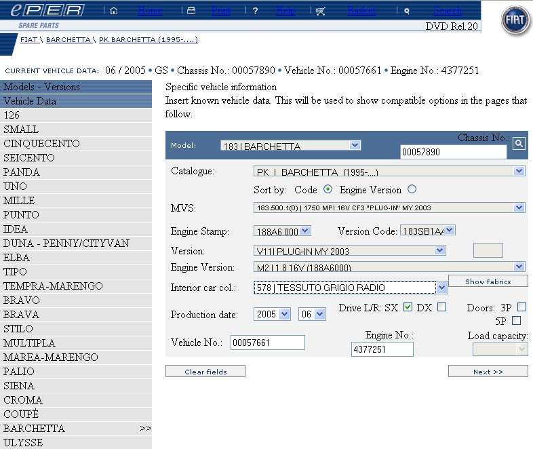
Task: Select TEMPRA-MARENGO in model list
Action: (76, 286)
